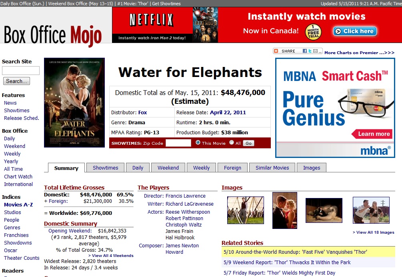Click the orange plus Share icon
The height and width of the screenshot is (277, 402).
coord(276,51)
